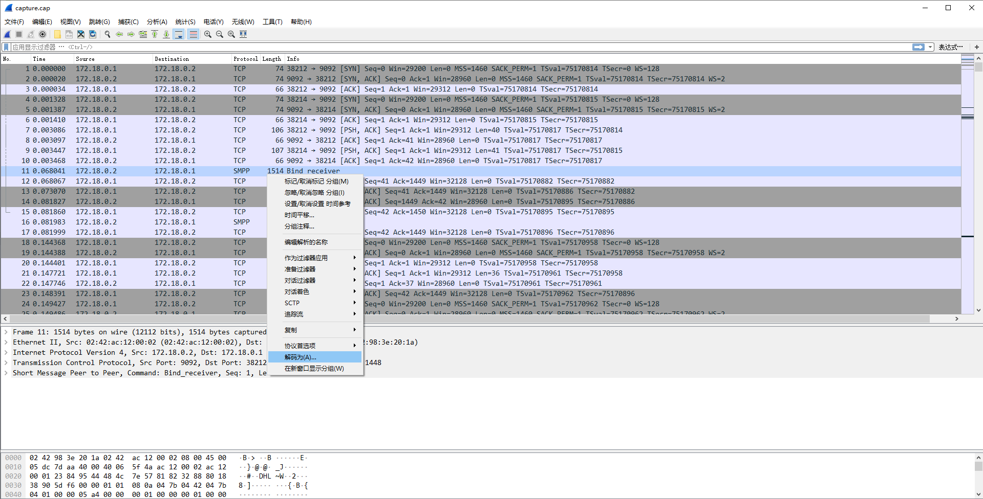Click the resize columns icon
983x499 pixels.
coord(243,34)
